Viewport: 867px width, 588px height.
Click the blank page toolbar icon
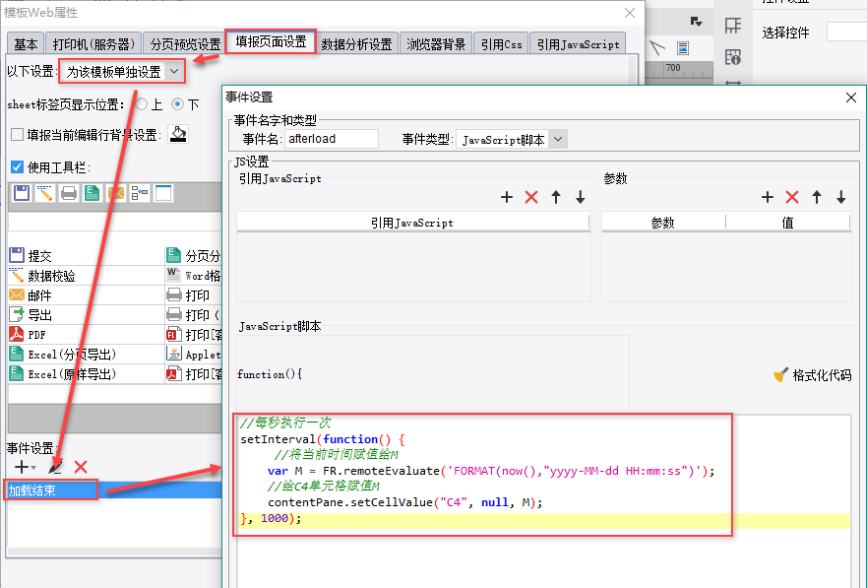coord(163,193)
